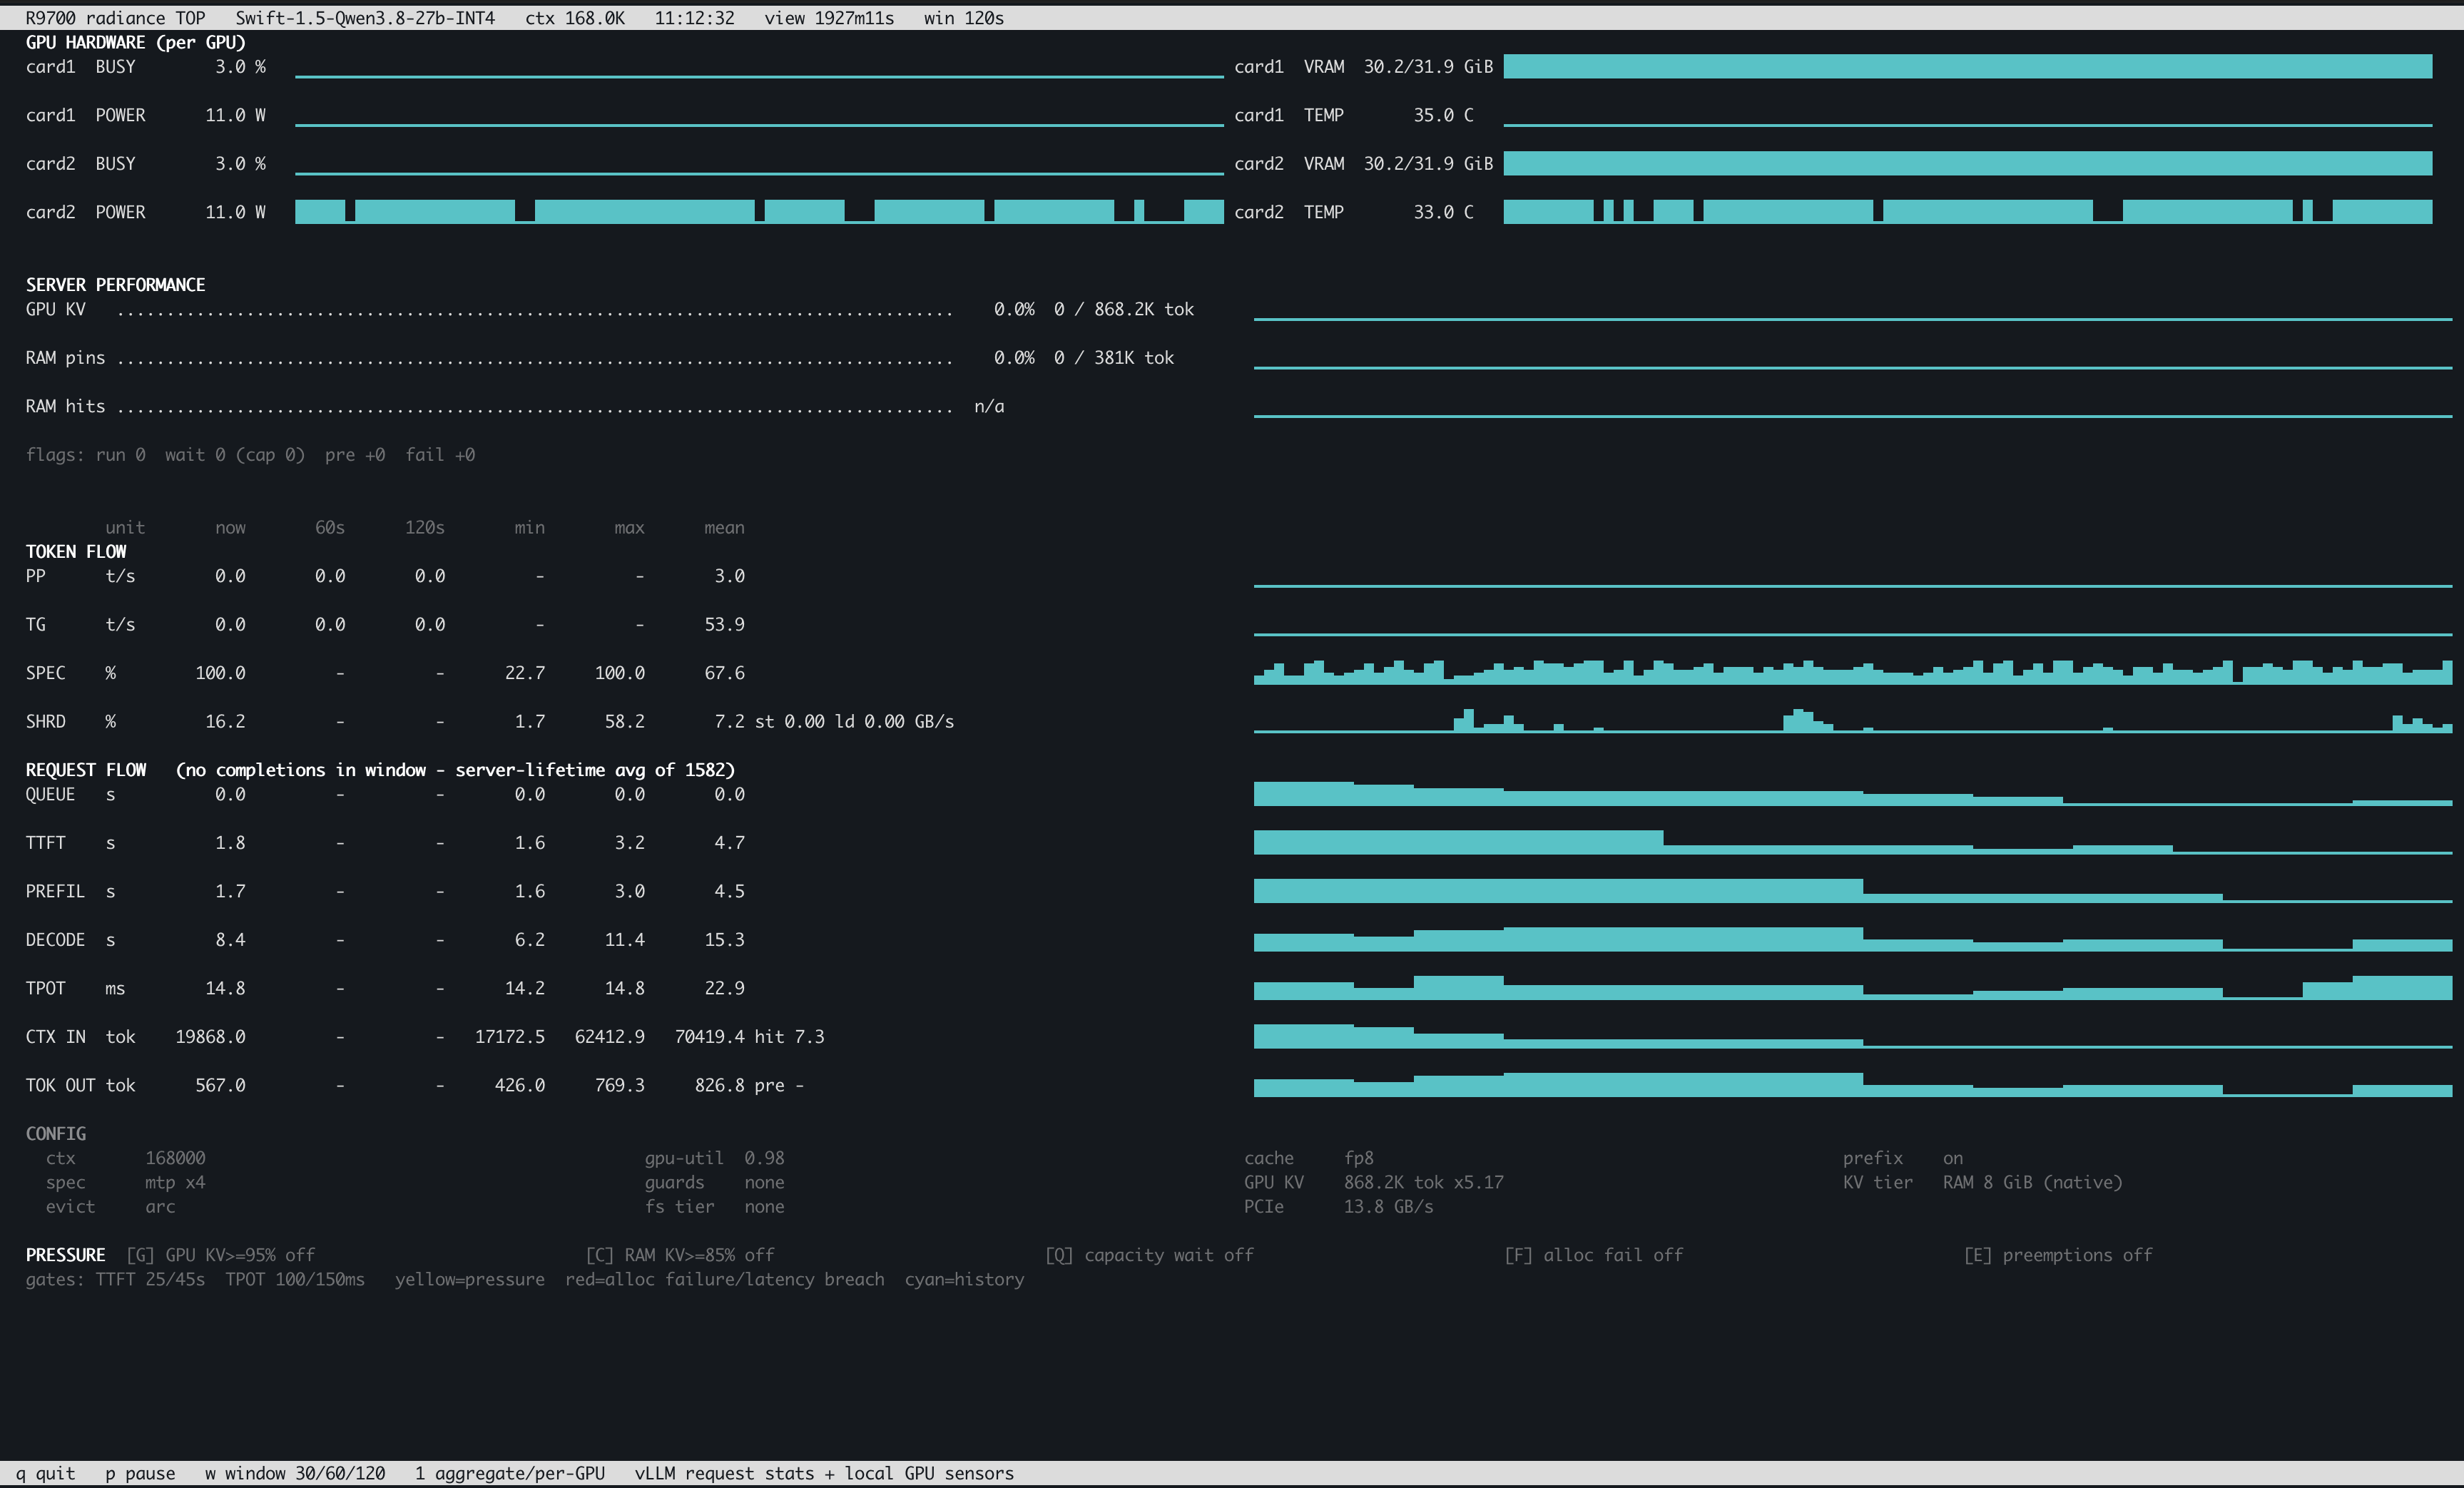The height and width of the screenshot is (1488, 2464).
Task: Click the SPEC % sparkline graph
Action: click(x=1852, y=673)
